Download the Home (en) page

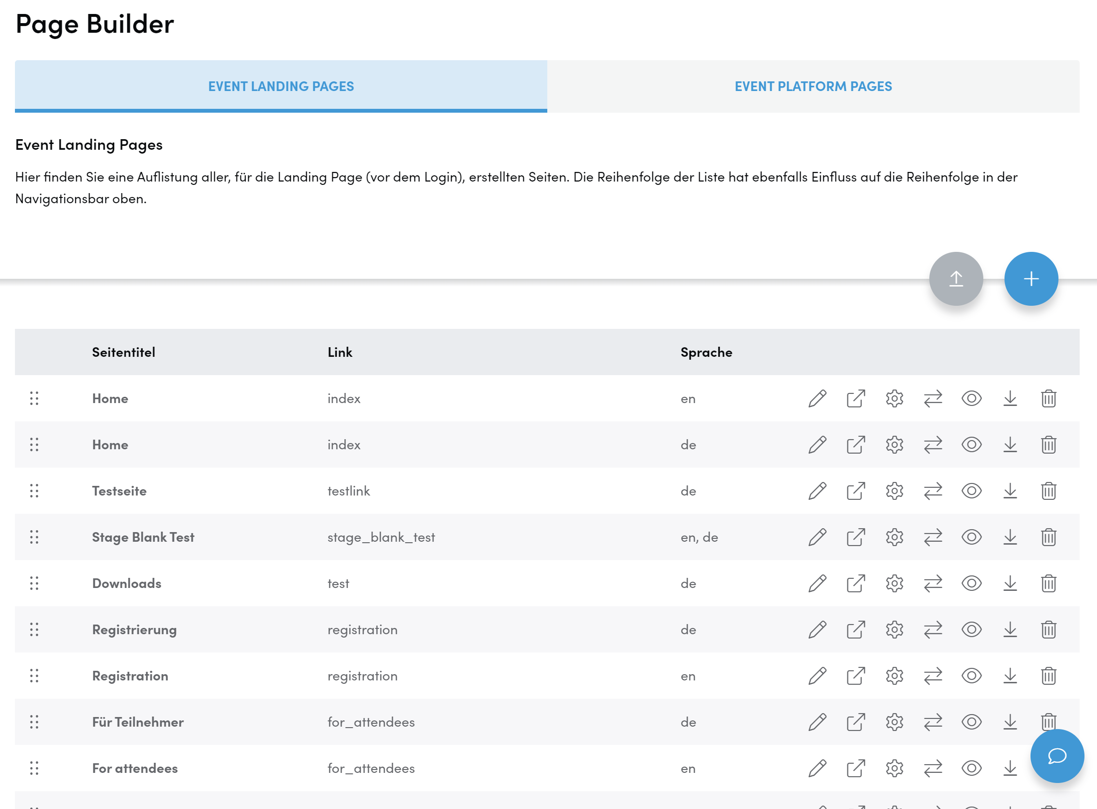(1010, 399)
